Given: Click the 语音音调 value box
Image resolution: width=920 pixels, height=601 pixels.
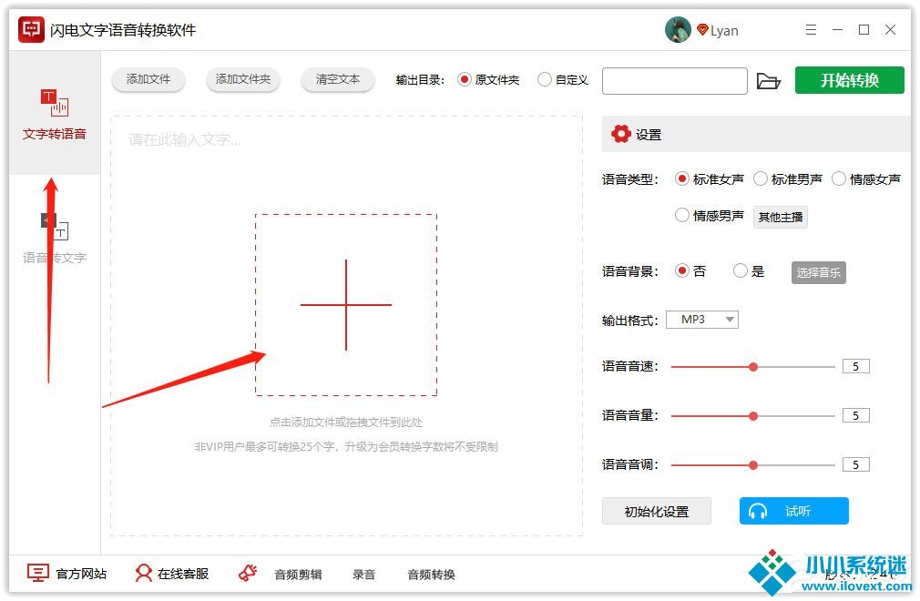Looking at the screenshot, I should 856,465.
